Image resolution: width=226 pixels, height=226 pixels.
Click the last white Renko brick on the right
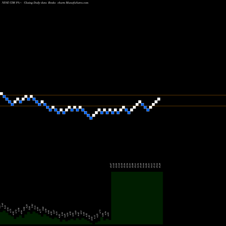(159, 99)
